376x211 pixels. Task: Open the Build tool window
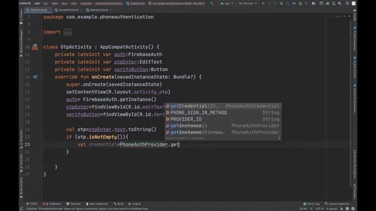(119, 204)
